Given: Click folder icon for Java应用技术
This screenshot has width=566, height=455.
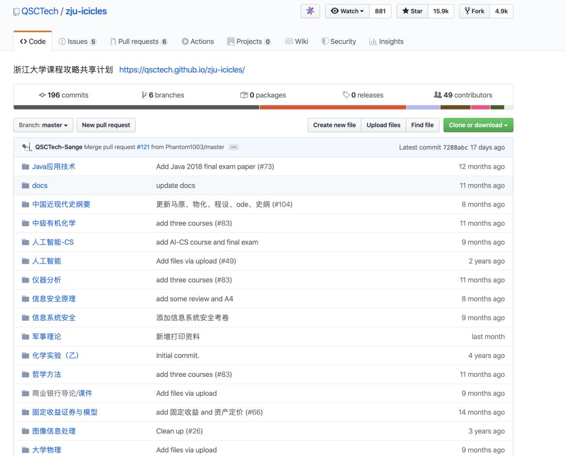Looking at the screenshot, I should pyautogui.click(x=25, y=167).
